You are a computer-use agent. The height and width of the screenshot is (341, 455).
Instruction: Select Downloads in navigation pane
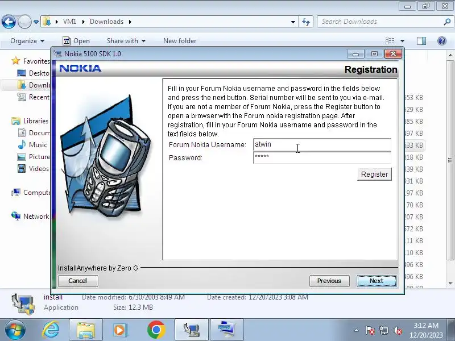pyautogui.click(x=34, y=85)
